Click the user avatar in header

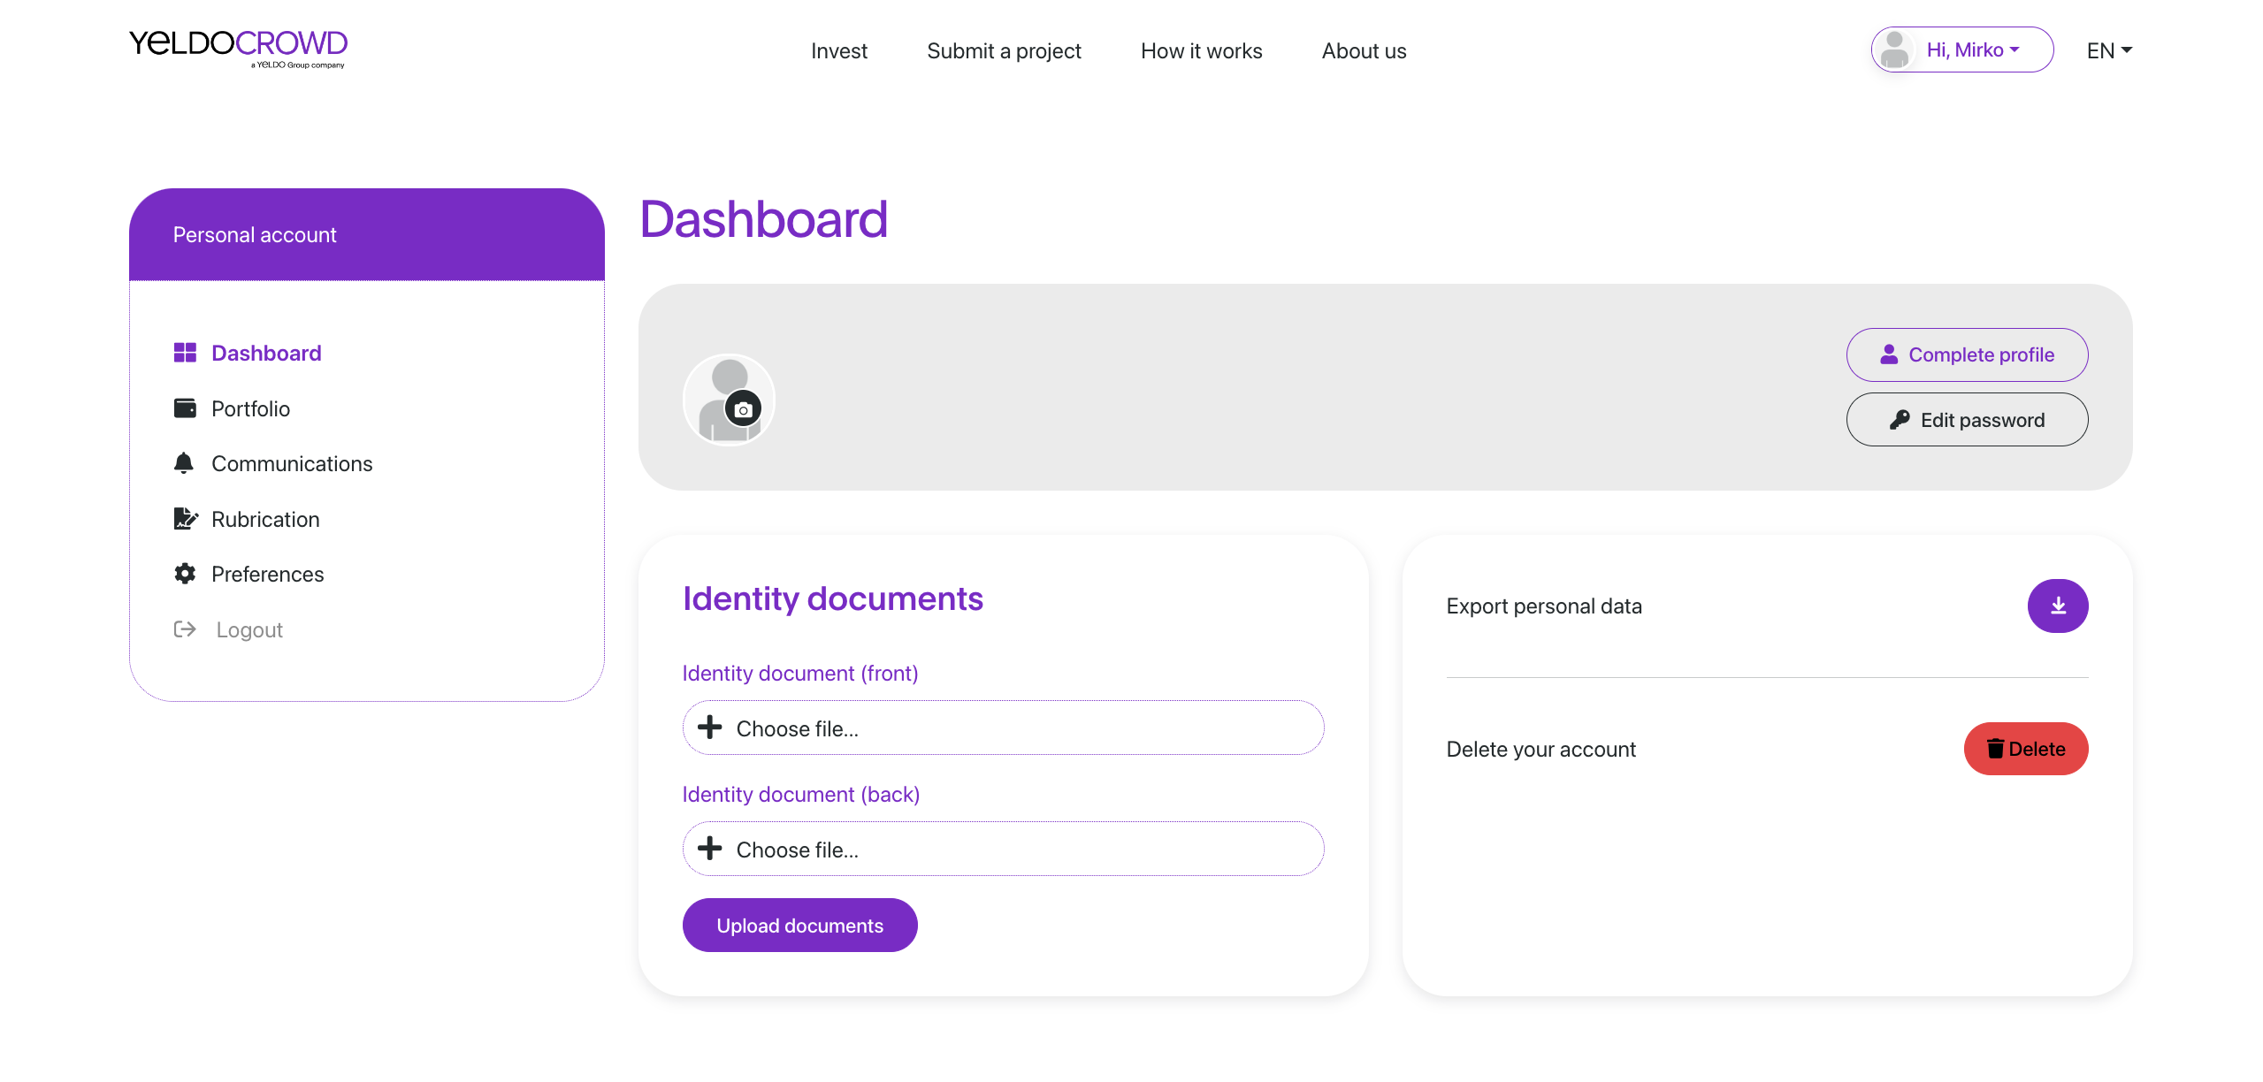click(1894, 50)
